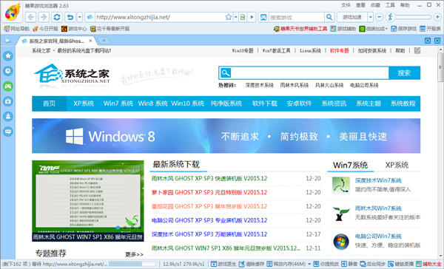This screenshot has width=444, height=269.
Task: Open 萝卜家园 GHOST XP SP3 元旦特别版 link
Action: pos(209,192)
